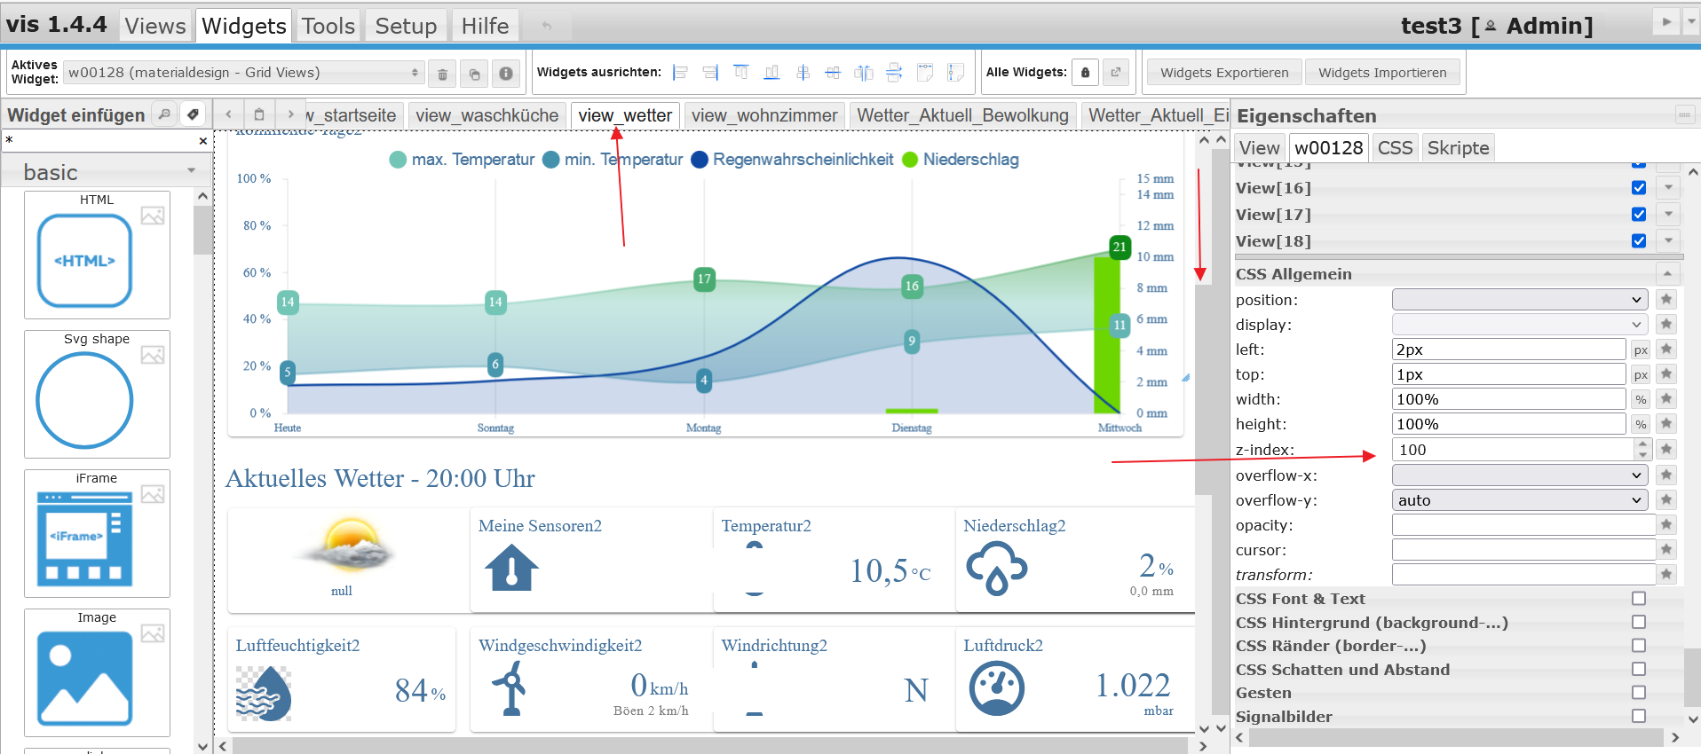Switch to the Wetter_Aktuell_Bewolkung tab
The image size is (1701, 754).
click(x=963, y=115)
